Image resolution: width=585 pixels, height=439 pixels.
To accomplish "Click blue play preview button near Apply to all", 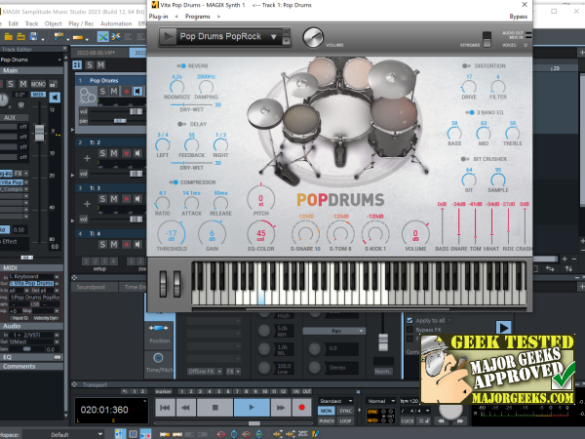I will pyautogui.click(x=504, y=328).
